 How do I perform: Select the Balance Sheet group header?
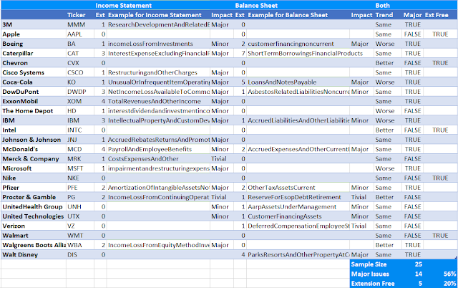(256, 5)
